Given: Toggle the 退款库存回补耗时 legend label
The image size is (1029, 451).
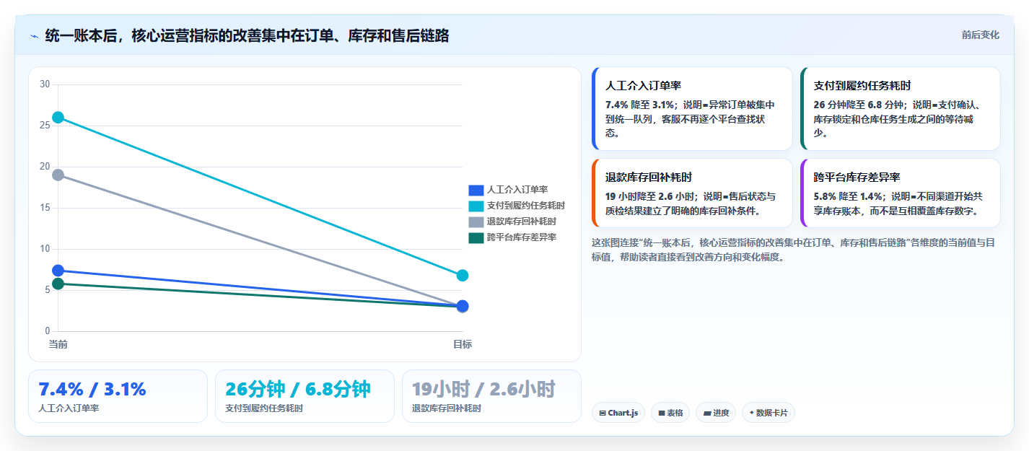Looking at the screenshot, I should pyautogui.click(x=521, y=222).
